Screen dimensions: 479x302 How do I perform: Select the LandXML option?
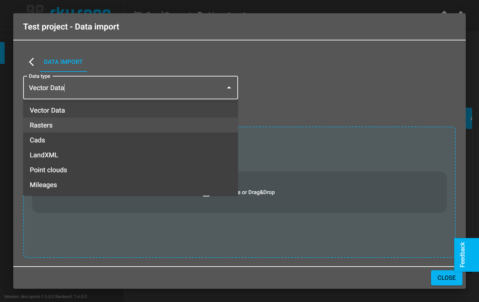click(x=130, y=155)
